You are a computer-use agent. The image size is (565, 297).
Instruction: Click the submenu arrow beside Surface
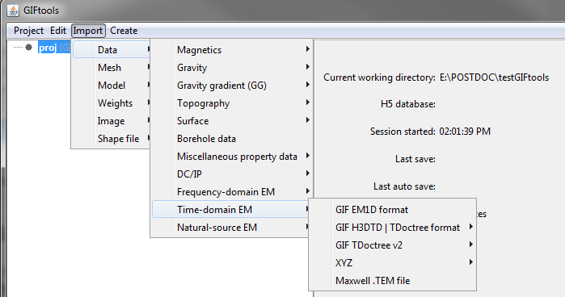coord(307,120)
